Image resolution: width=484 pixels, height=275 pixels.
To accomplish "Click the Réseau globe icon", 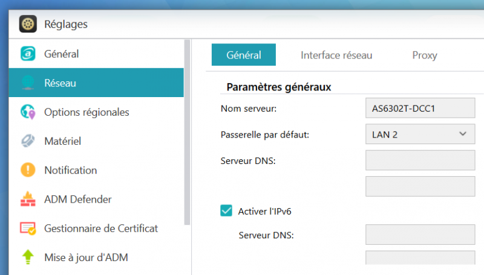I will pos(28,83).
